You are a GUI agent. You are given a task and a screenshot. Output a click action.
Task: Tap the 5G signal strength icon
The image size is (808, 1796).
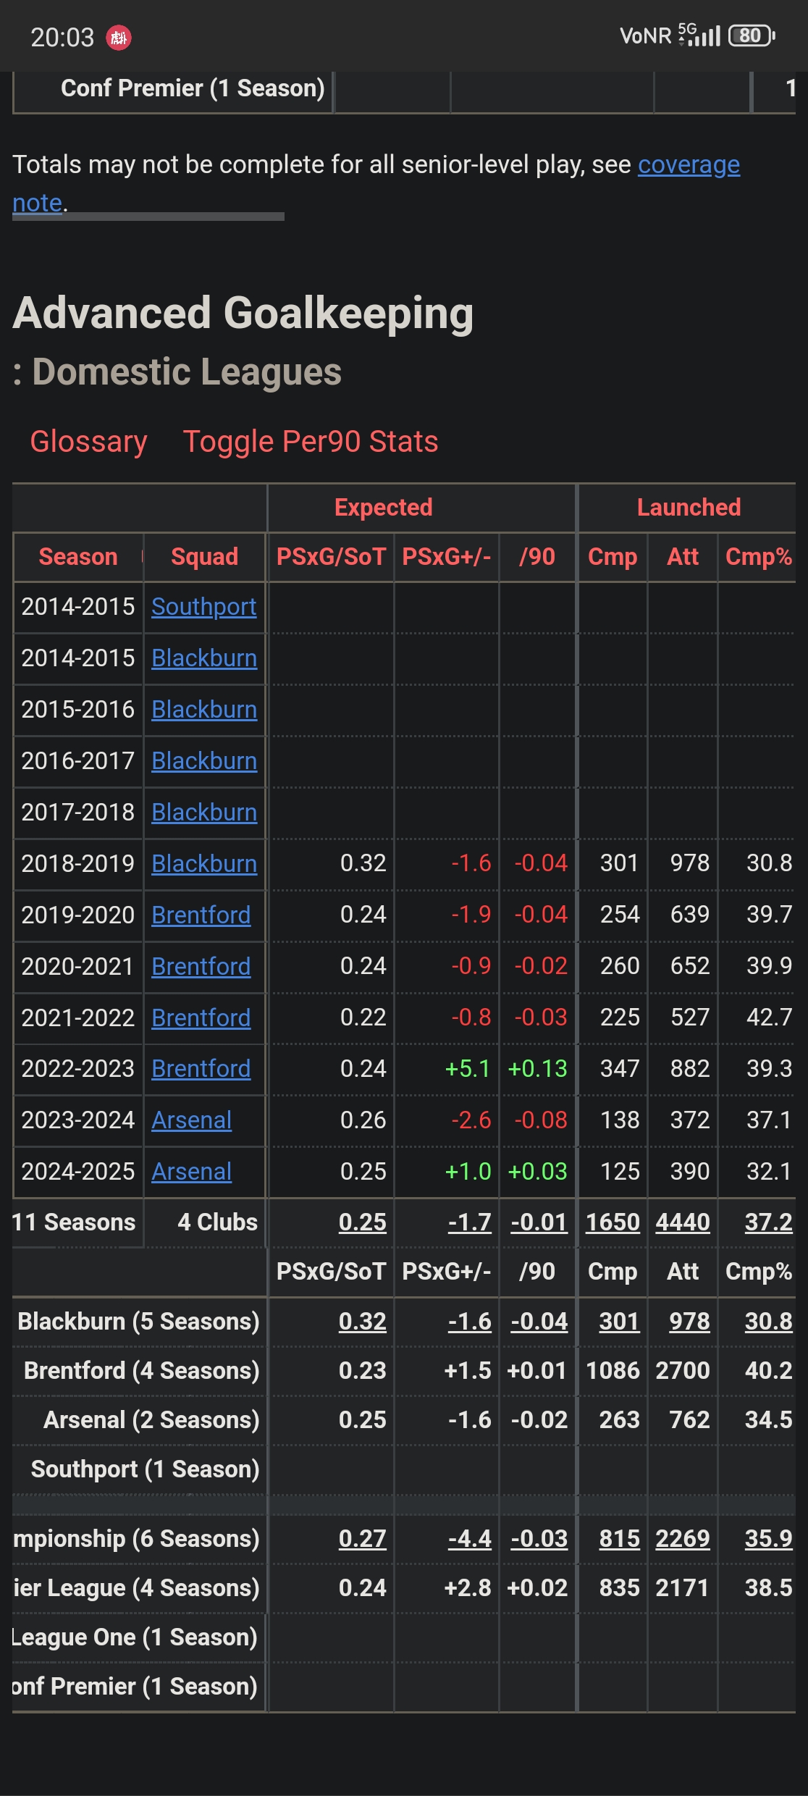pyautogui.click(x=699, y=35)
